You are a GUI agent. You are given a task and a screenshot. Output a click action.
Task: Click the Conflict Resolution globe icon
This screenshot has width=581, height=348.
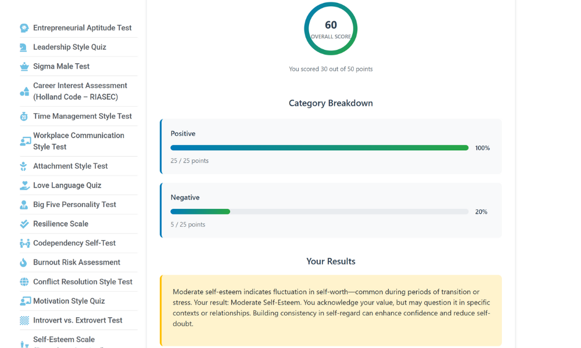24,281
